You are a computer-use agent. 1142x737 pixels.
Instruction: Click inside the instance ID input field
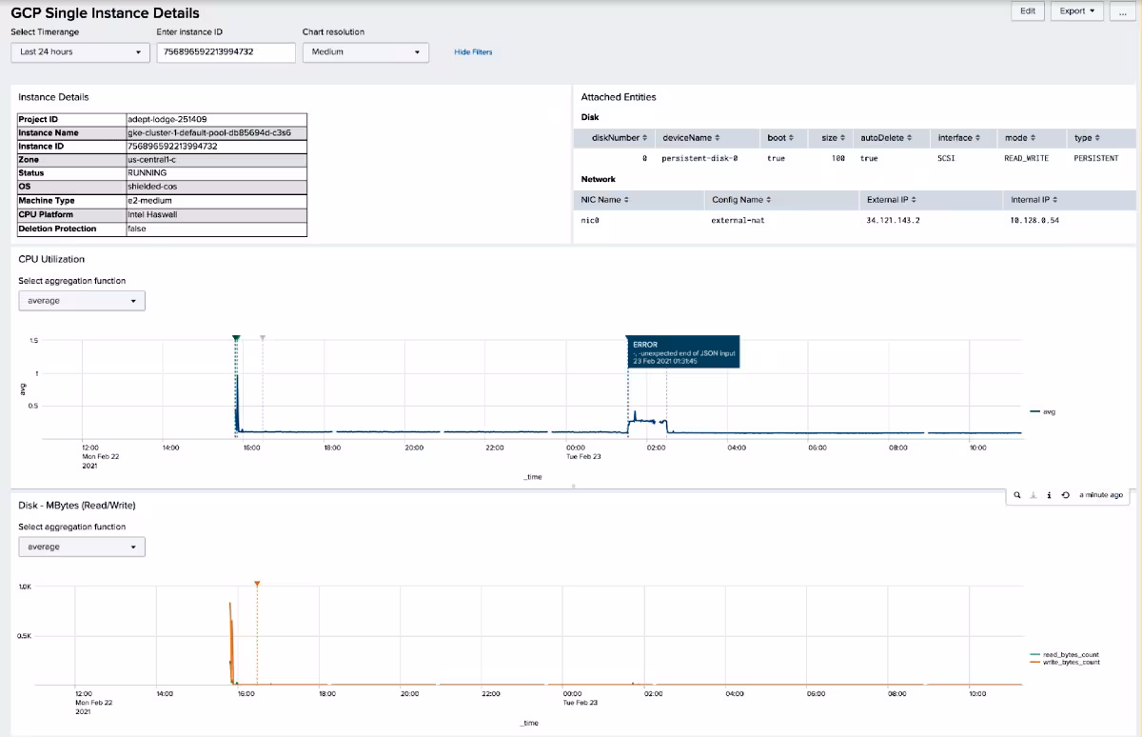click(225, 52)
